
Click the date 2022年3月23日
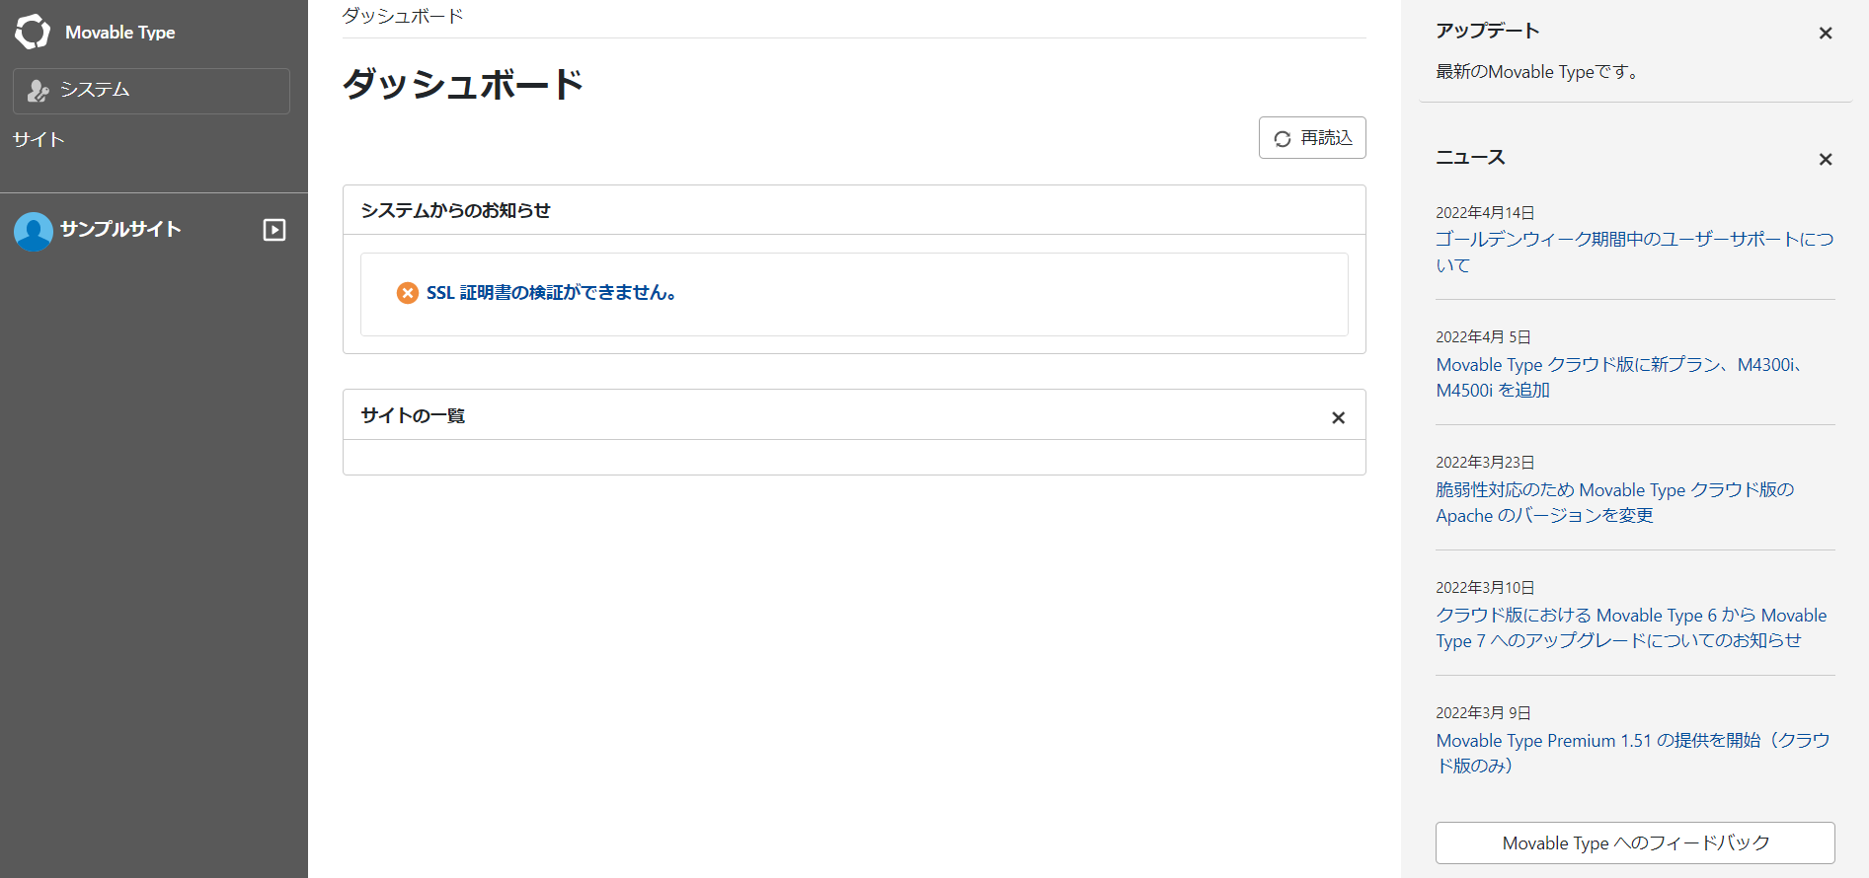point(1485,463)
